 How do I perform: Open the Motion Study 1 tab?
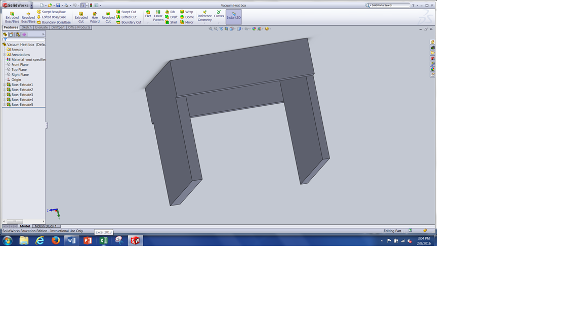click(46, 226)
